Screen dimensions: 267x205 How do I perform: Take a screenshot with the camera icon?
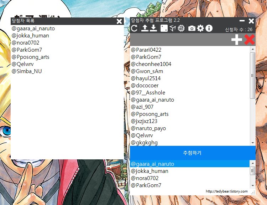(192, 28)
